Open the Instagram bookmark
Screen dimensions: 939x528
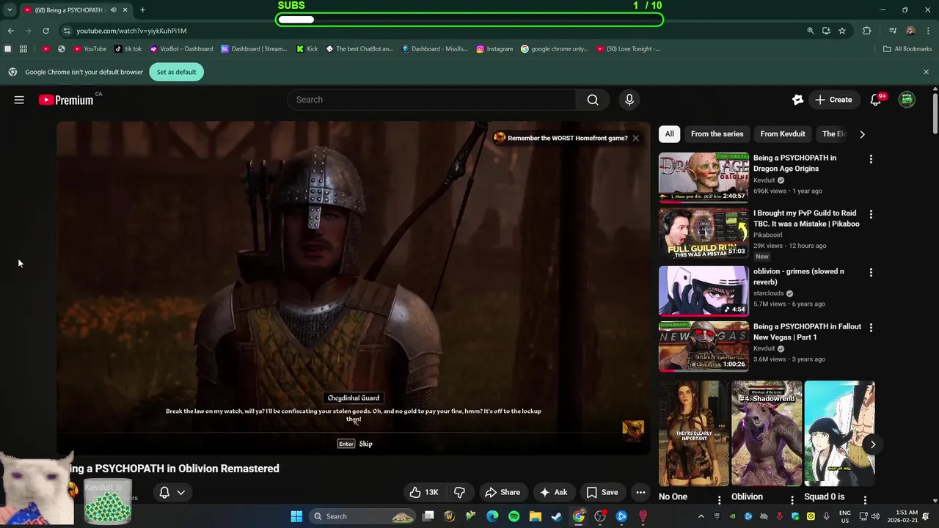[494, 49]
